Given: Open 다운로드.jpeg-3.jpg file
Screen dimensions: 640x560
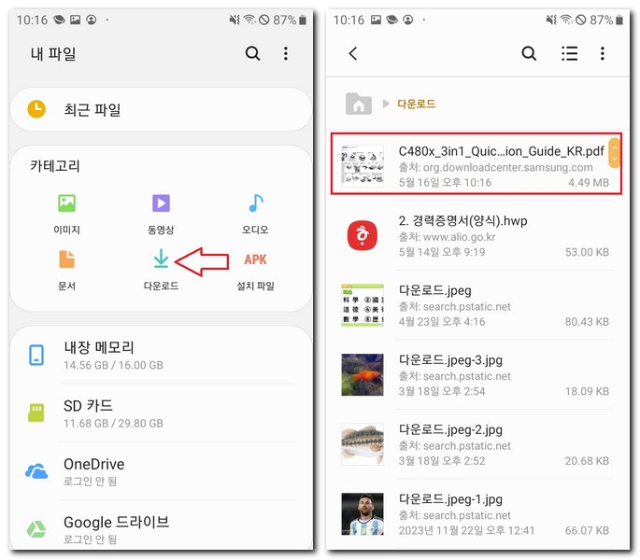Looking at the screenshot, I should pyautogui.click(x=476, y=375).
